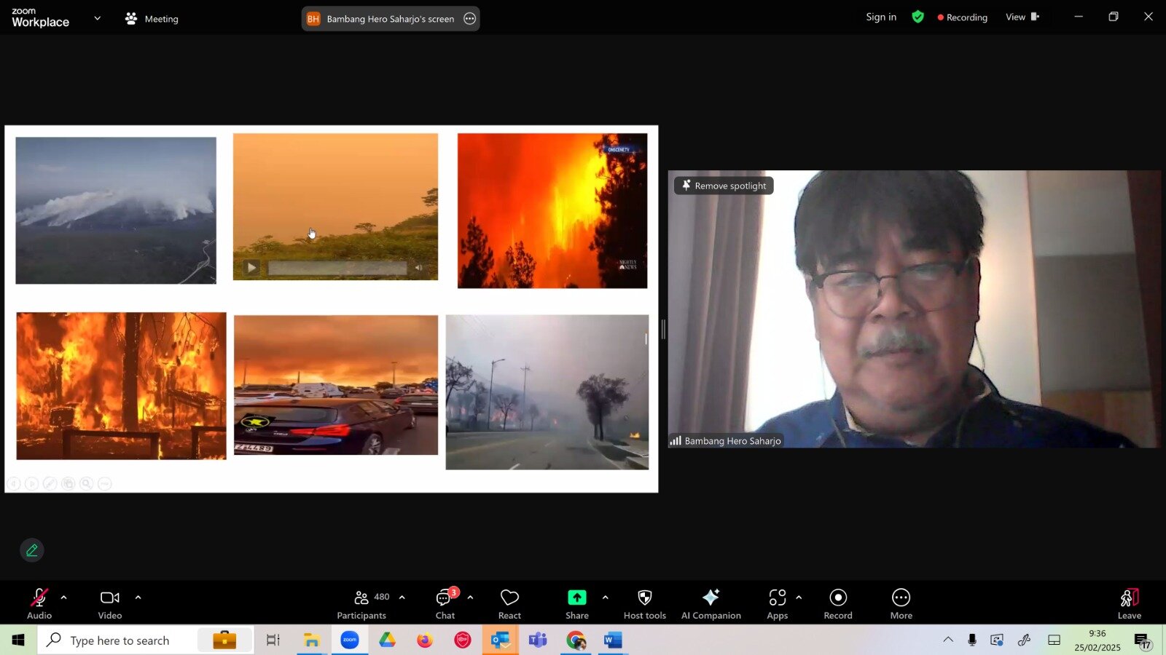Click the smoky road image
The width and height of the screenshot is (1166, 655).
(547, 392)
